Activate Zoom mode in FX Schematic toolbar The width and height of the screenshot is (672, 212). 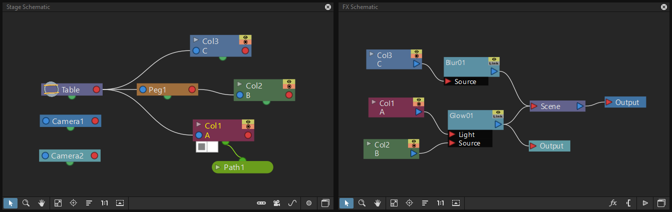pyautogui.click(x=362, y=203)
